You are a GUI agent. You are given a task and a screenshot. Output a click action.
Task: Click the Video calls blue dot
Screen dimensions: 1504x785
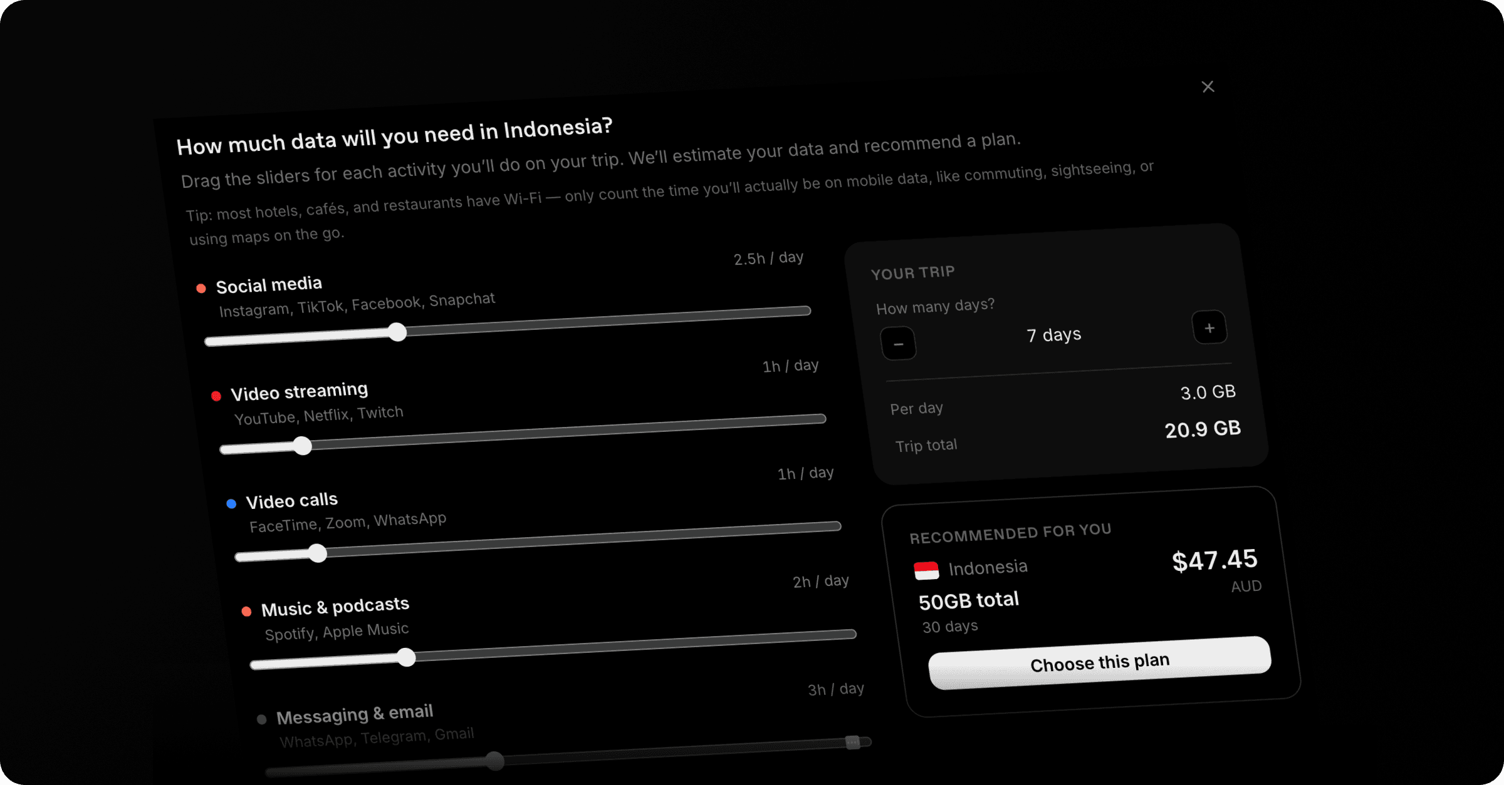click(x=231, y=503)
